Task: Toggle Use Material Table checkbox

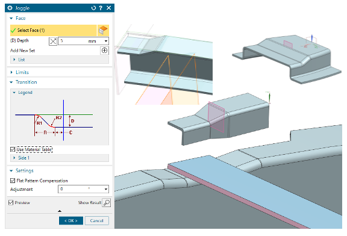Action: click(13, 149)
